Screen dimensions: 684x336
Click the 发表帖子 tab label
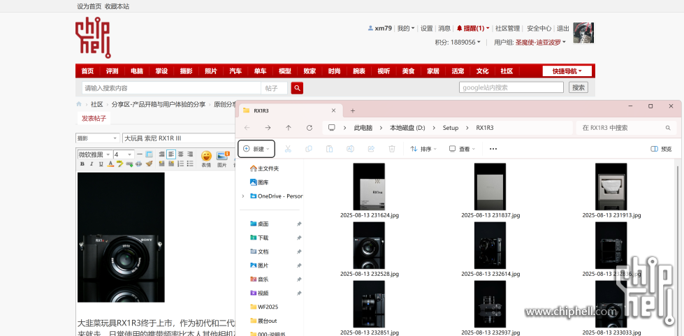94,118
